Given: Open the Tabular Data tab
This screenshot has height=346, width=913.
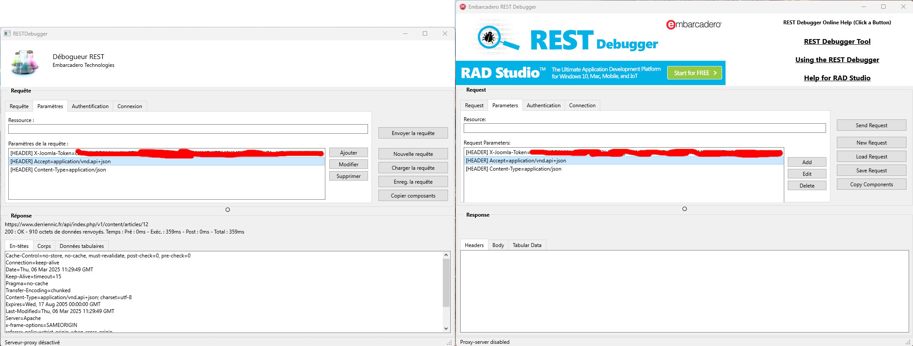Looking at the screenshot, I should point(527,245).
